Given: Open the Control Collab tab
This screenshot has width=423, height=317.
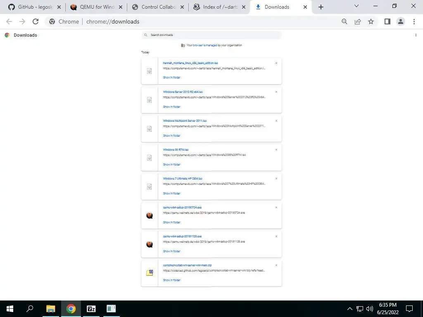Looking at the screenshot, I should coord(155,7).
